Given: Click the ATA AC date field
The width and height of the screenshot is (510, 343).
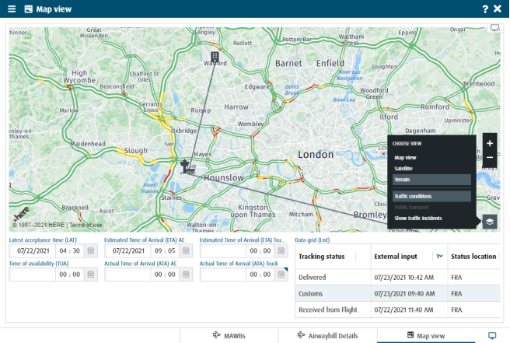Looking at the screenshot, I should pos(127,275).
